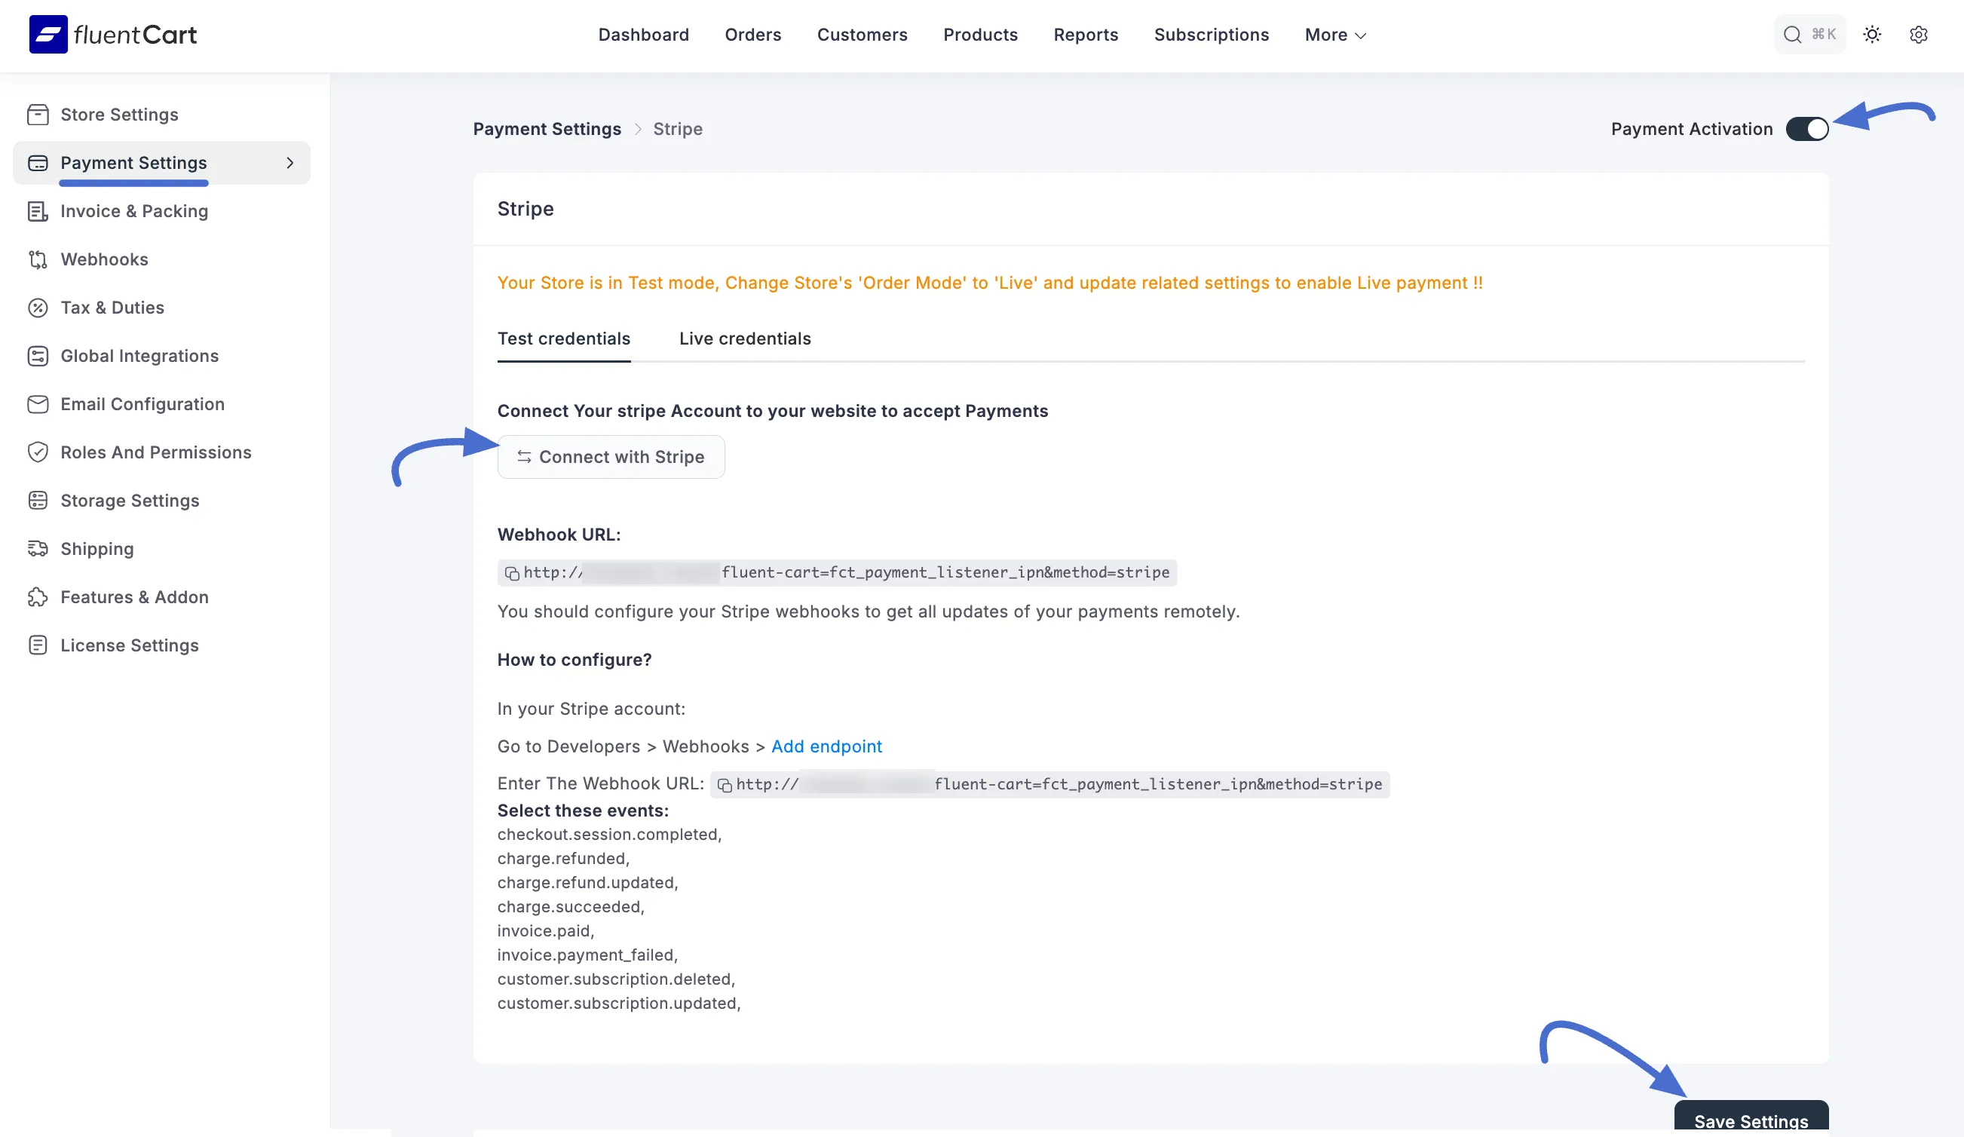Open License Settings via its document icon
The width and height of the screenshot is (1964, 1137).
coord(38,645)
